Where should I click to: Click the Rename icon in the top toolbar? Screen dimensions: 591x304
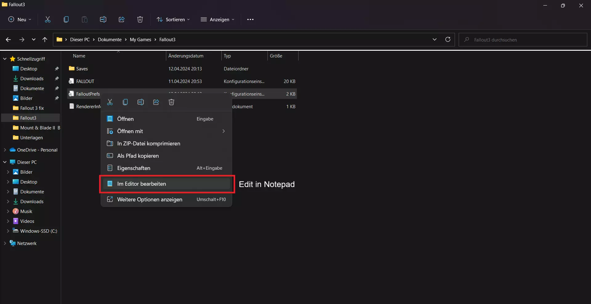pos(103,19)
